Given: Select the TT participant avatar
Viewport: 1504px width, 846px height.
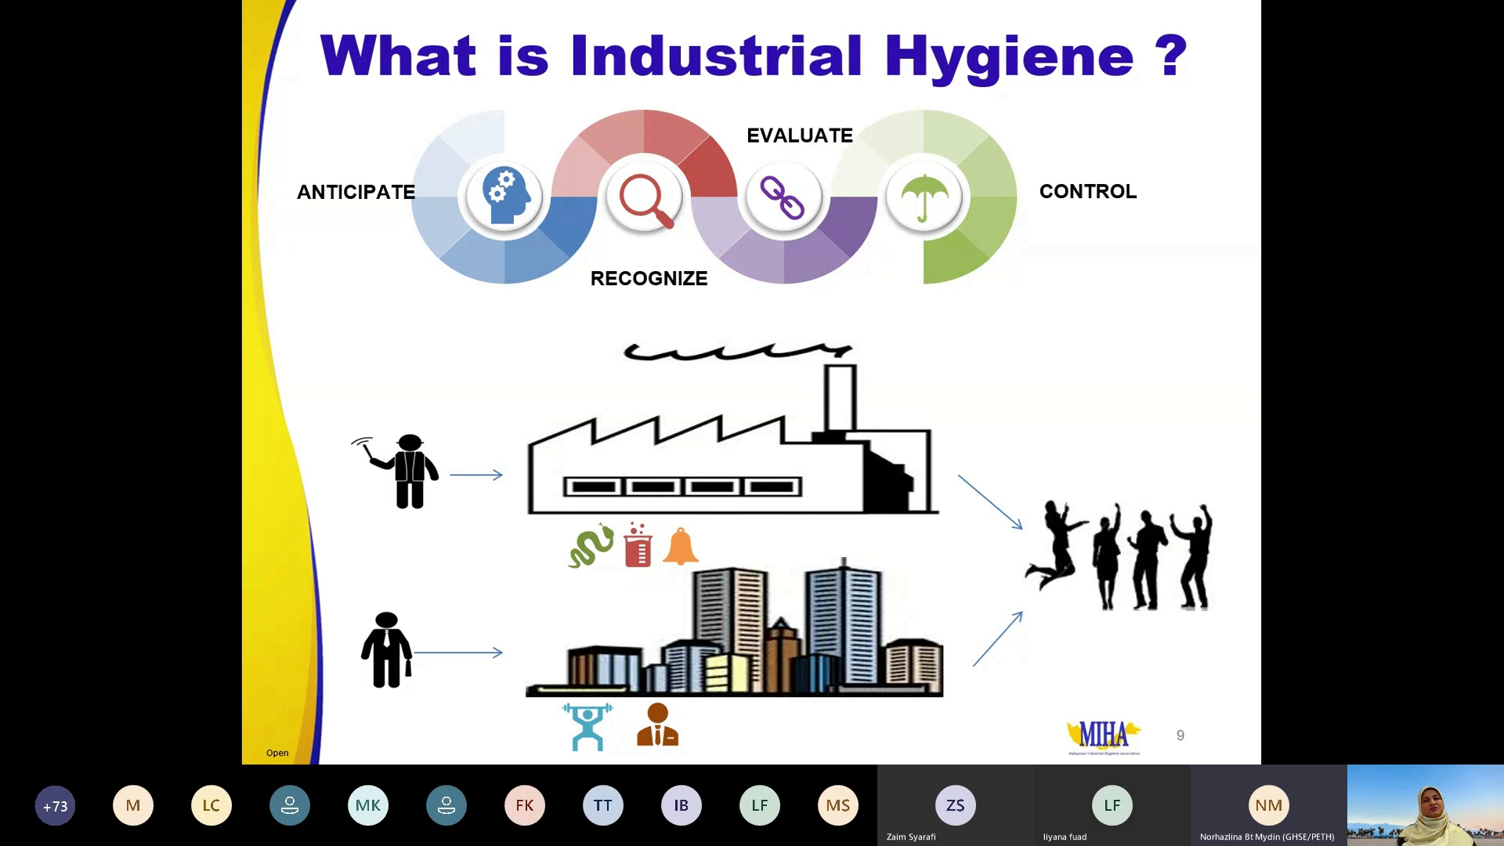Looking at the screenshot, I should [x=603, y=805].
